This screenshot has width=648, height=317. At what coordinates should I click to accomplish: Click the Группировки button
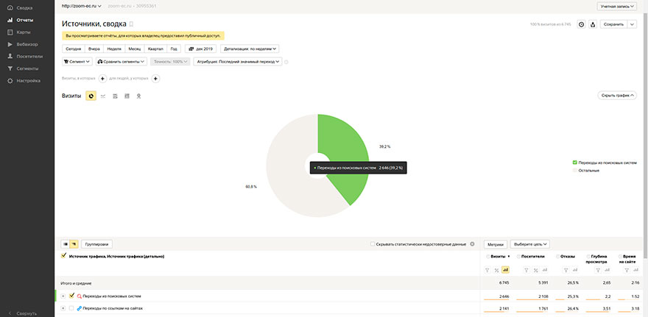coord(96,243)
